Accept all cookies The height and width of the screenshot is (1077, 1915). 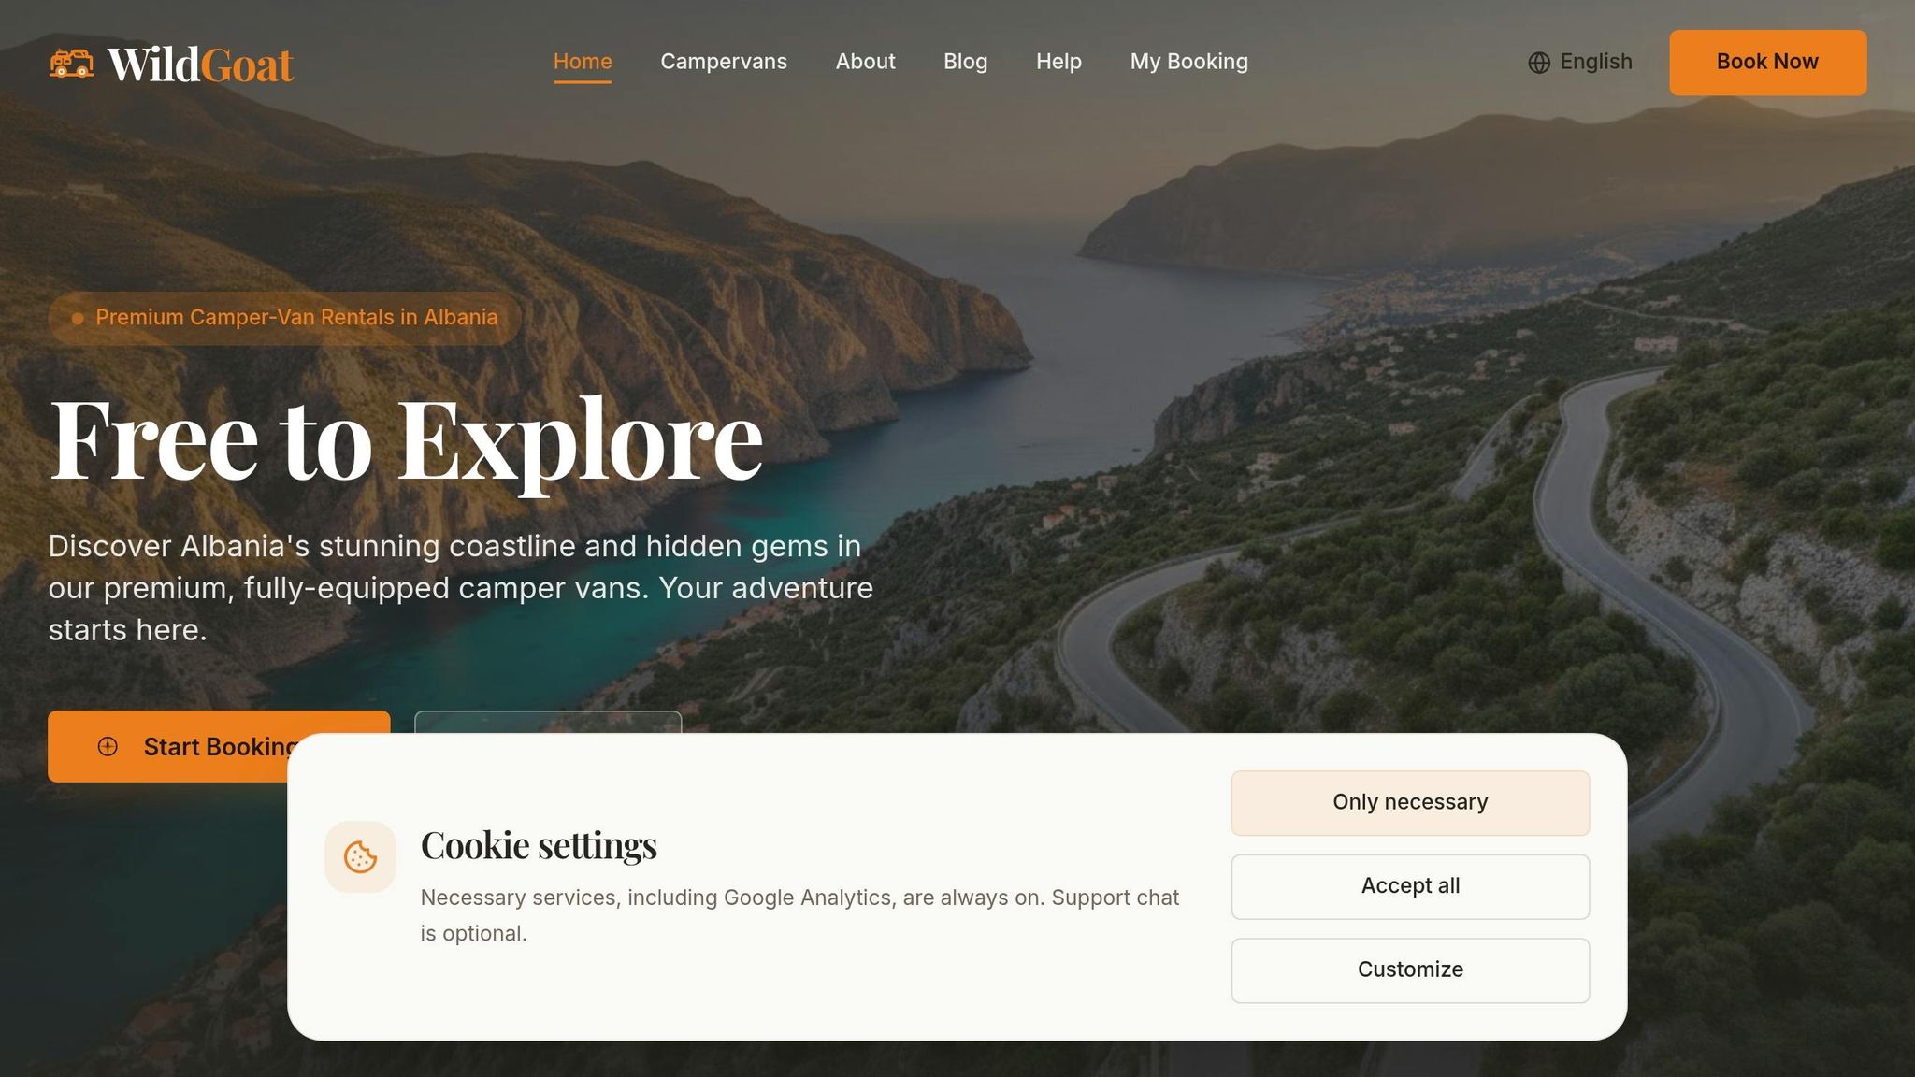(x=1410, y=886)
